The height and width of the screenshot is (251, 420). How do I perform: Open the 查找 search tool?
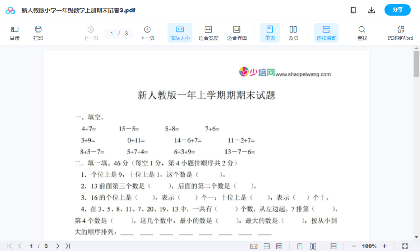pyautogui.click(x=362, y=33)
